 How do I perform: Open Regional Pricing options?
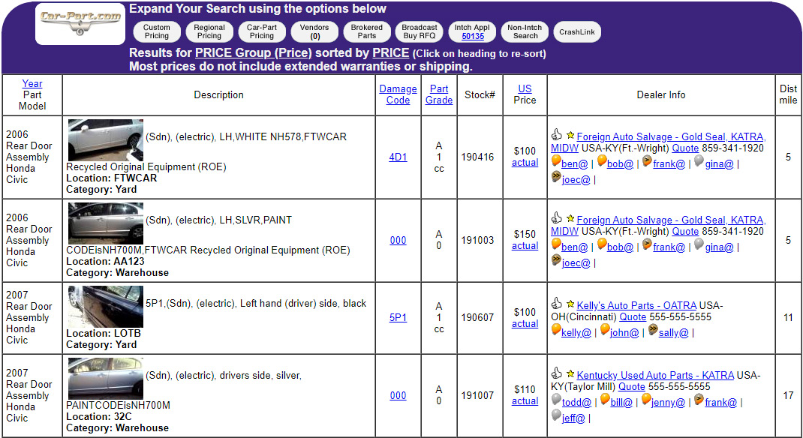coord(209,31)
